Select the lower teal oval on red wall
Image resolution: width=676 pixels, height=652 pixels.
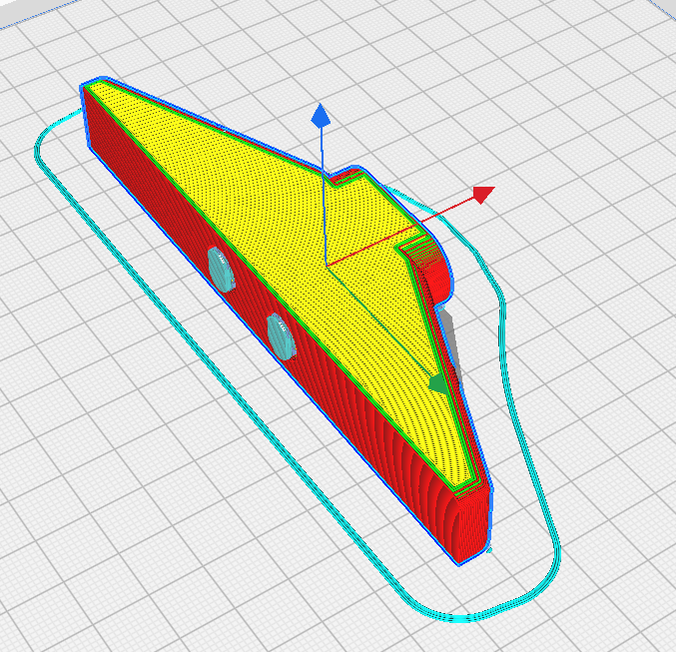tap(282, 336)
